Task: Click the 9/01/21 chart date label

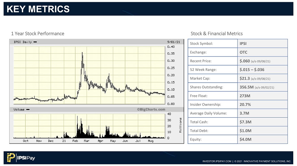Action: coord(174,42)
